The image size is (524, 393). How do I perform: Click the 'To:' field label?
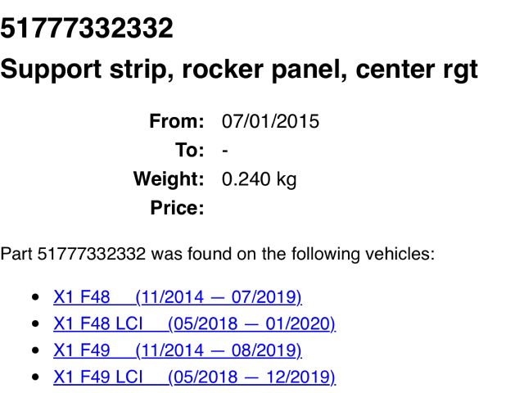tap(189, 151)
